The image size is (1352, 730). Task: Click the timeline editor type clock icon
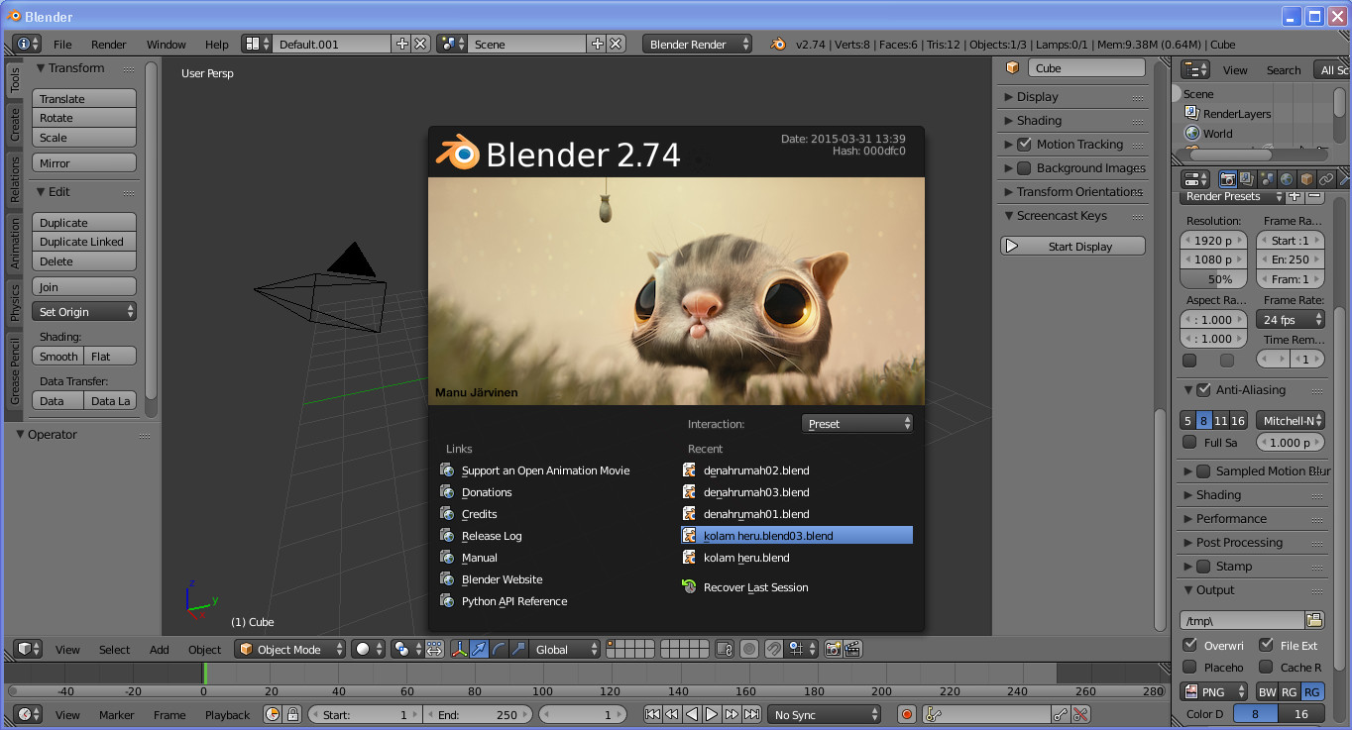(x=27, y=715)
